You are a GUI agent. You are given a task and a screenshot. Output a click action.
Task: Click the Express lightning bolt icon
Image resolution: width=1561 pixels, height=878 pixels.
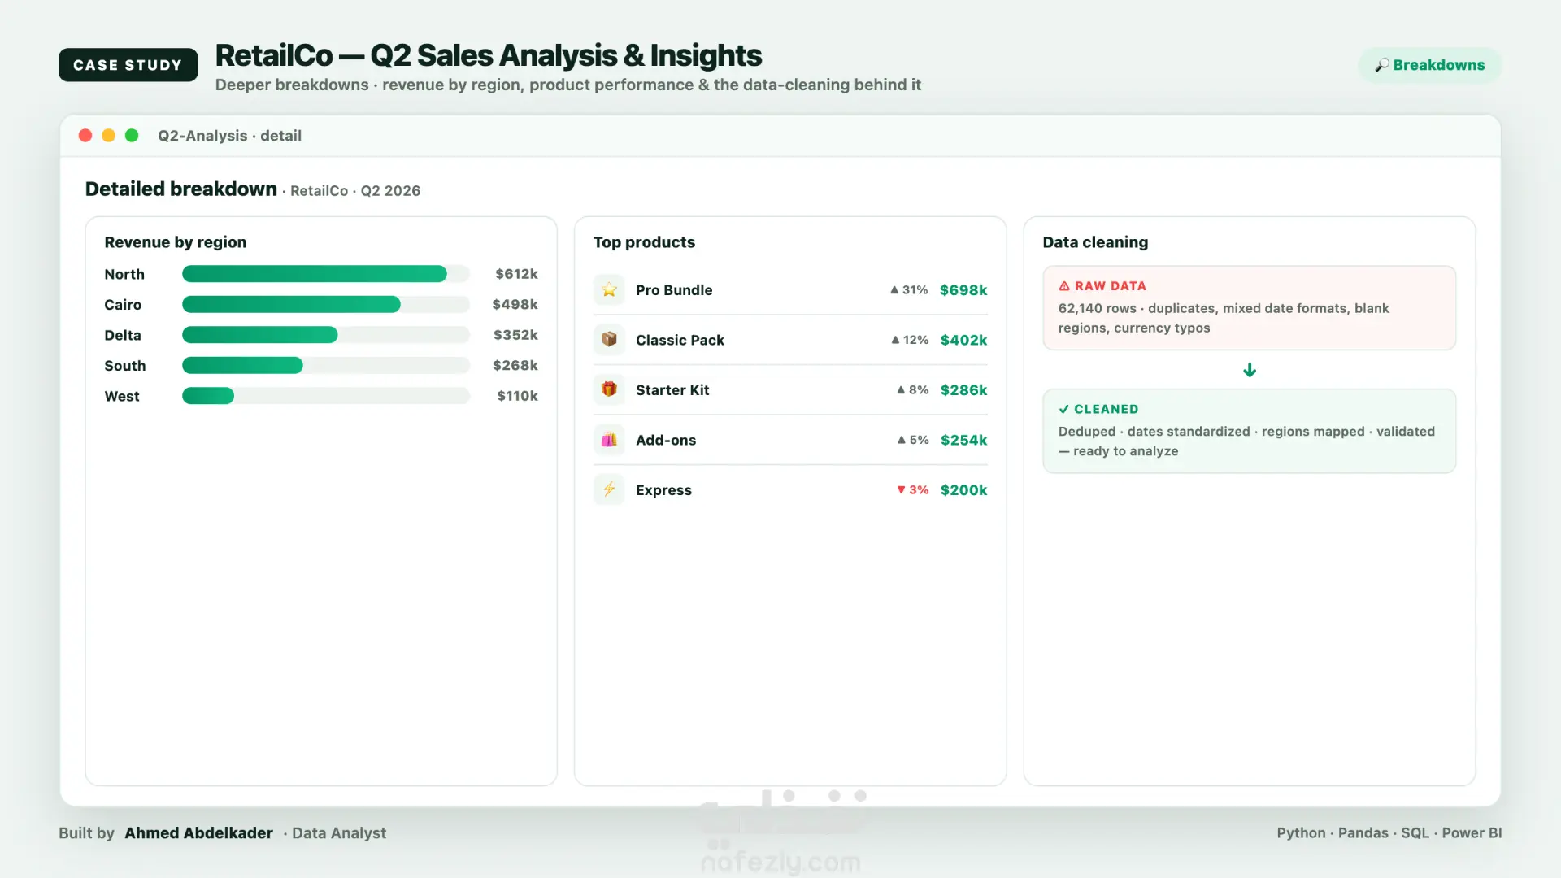click(609, 489)
